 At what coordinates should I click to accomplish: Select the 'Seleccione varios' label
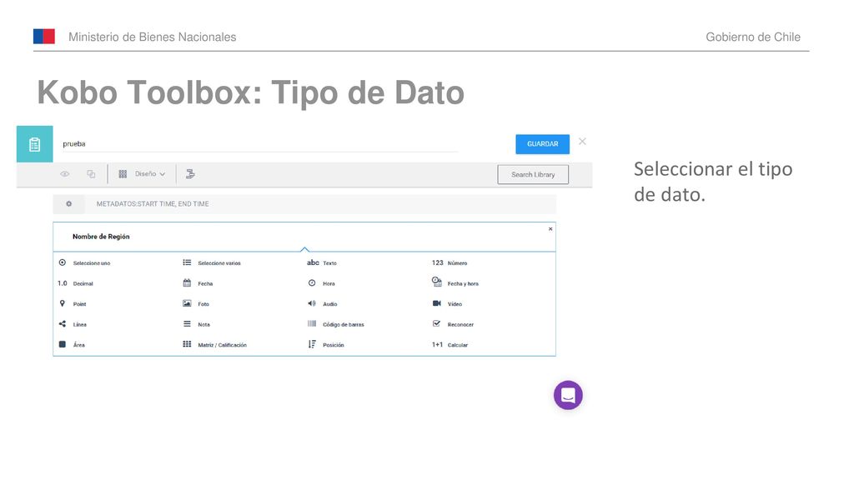(219, 263)
